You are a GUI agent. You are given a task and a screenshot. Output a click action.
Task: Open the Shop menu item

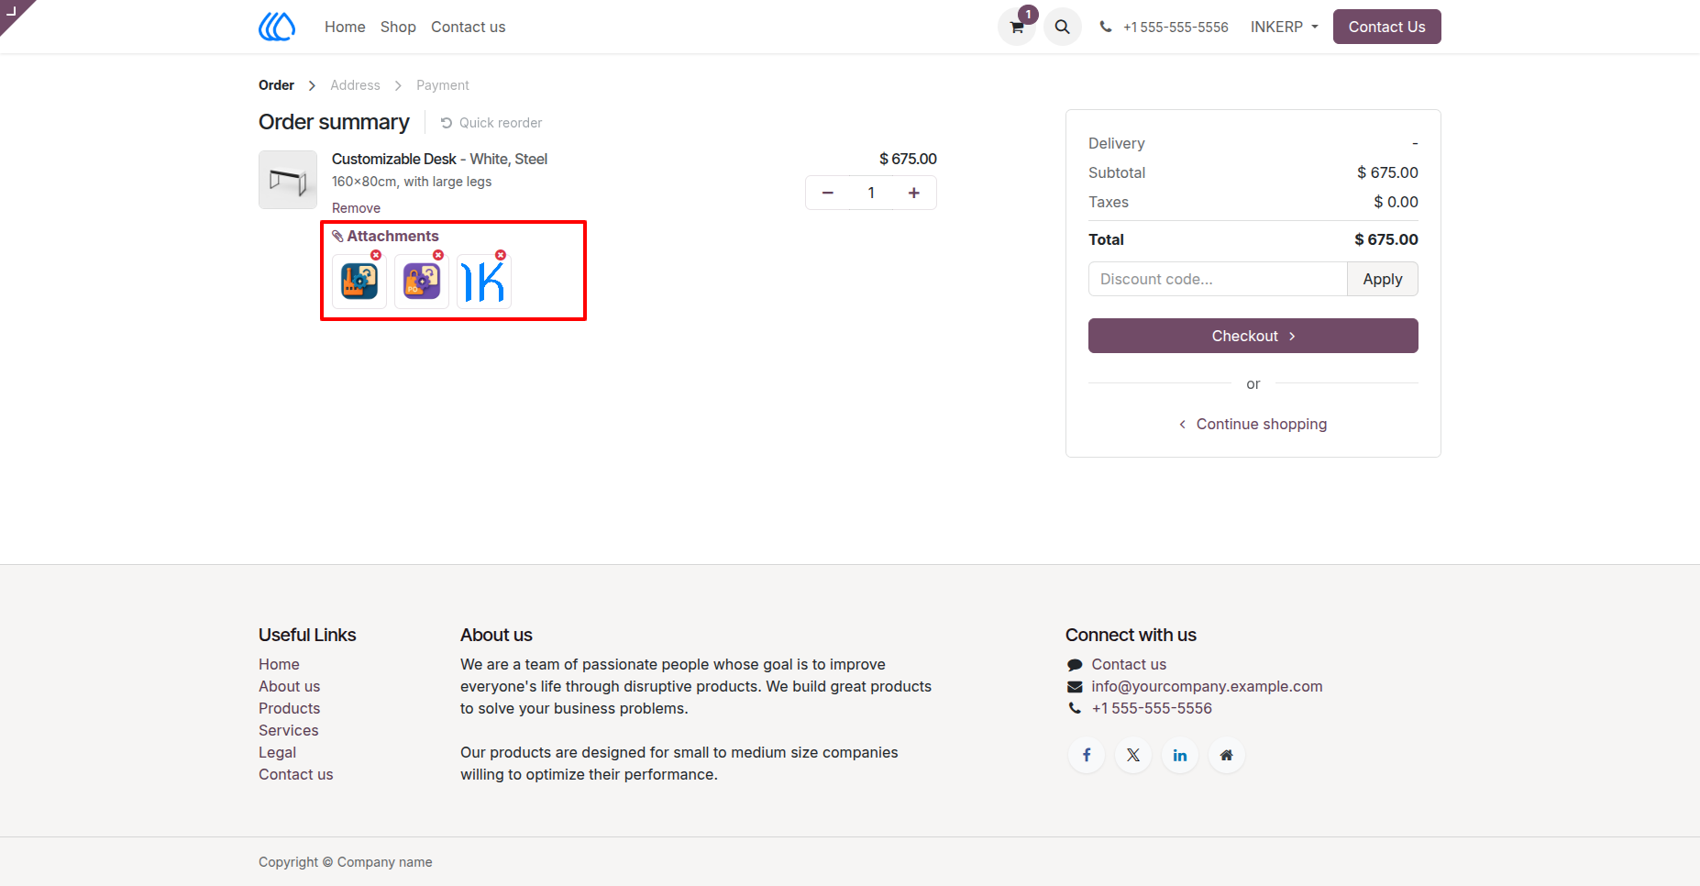[398, 27]
